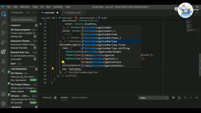Open the Help menu

pos(68,7)
